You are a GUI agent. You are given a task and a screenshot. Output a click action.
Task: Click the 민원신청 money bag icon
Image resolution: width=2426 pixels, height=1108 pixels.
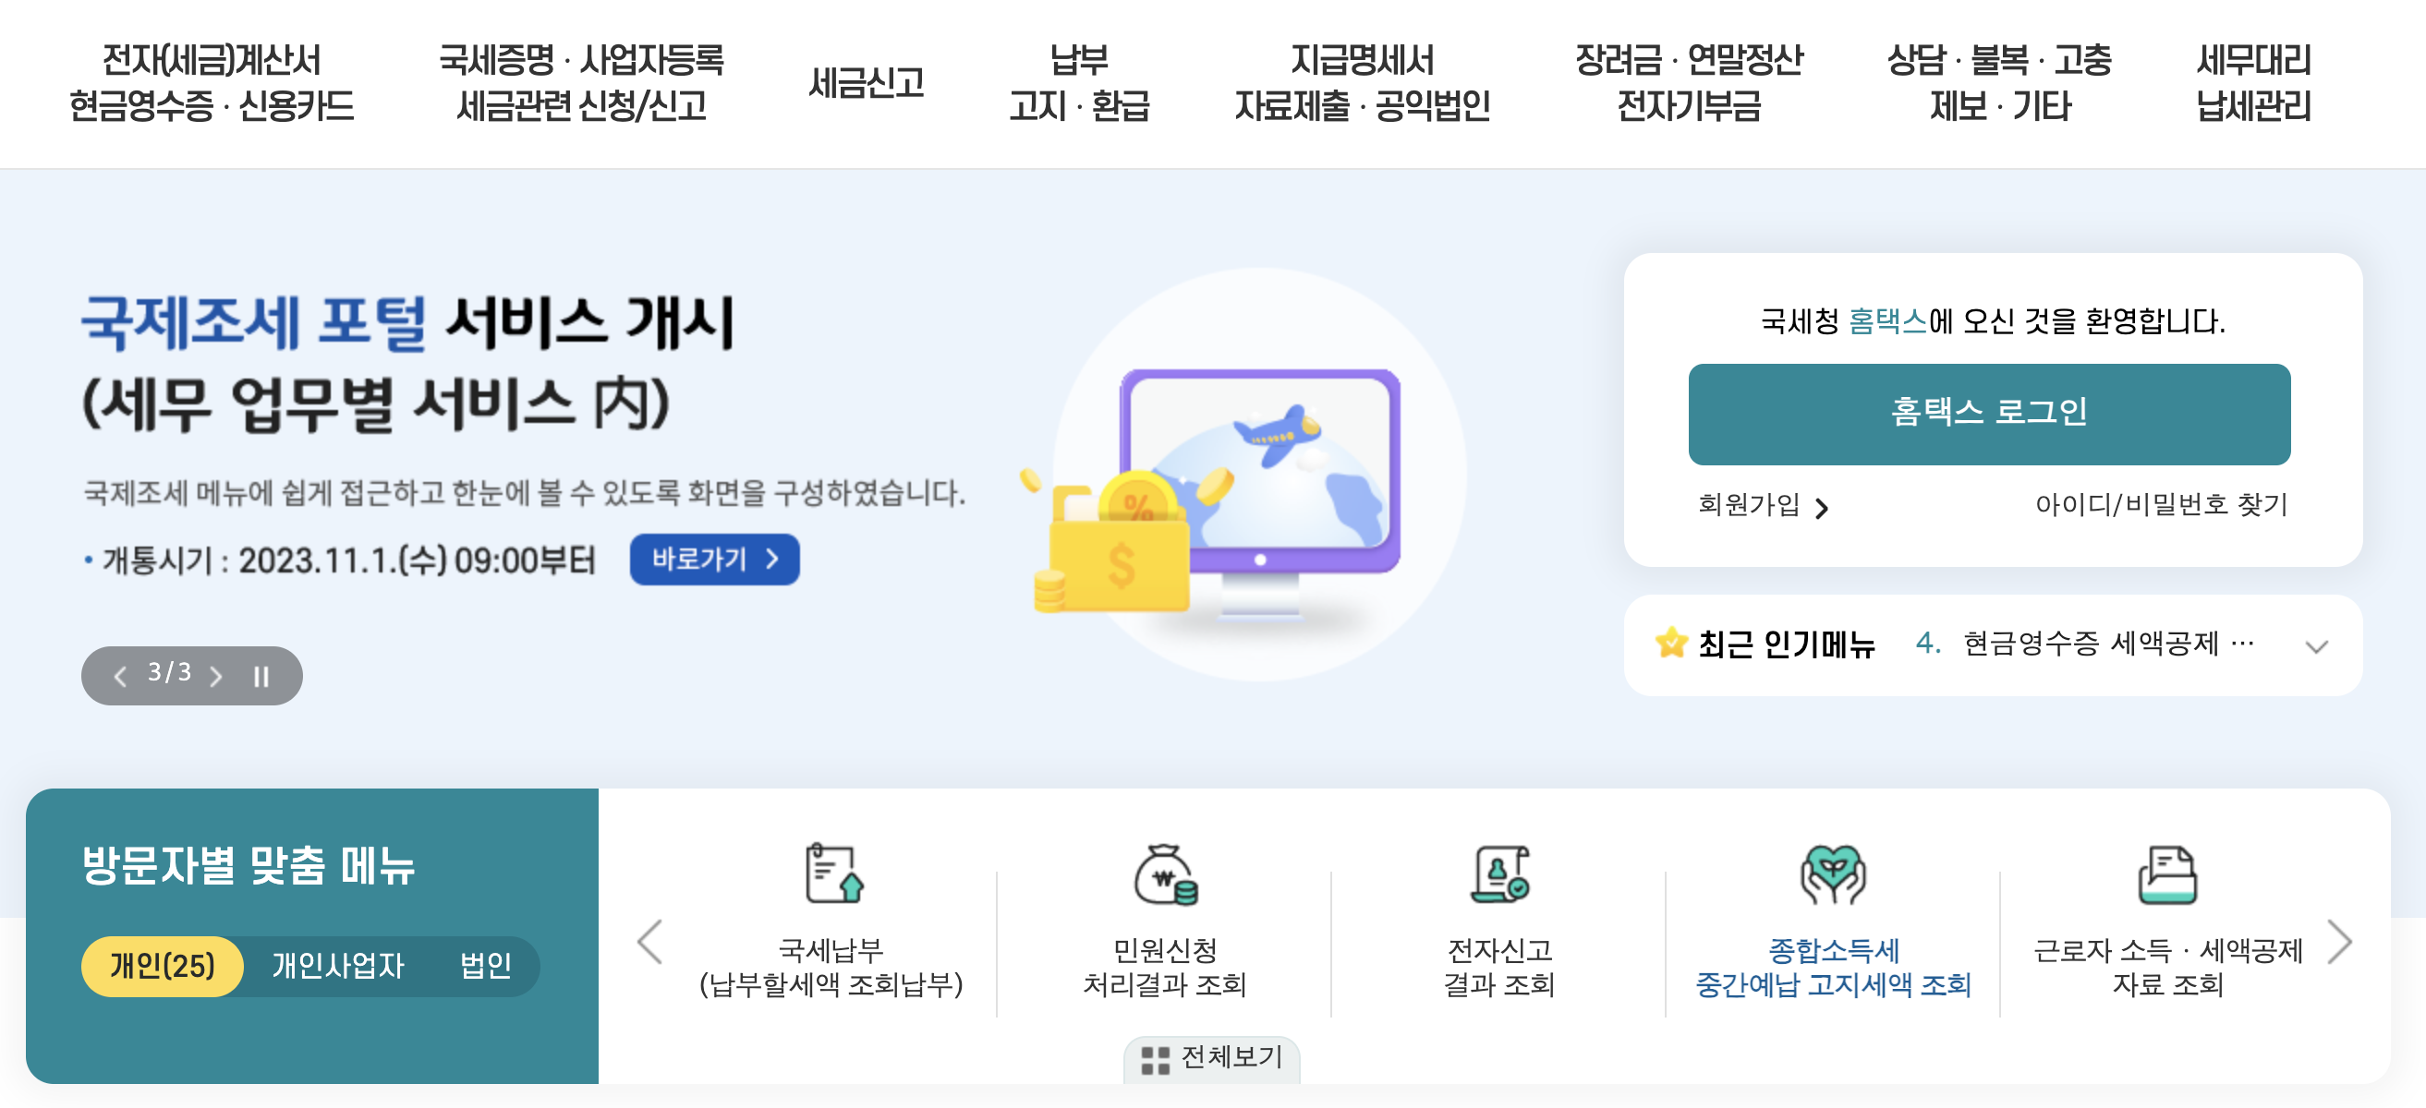(x=1165, y=873)
